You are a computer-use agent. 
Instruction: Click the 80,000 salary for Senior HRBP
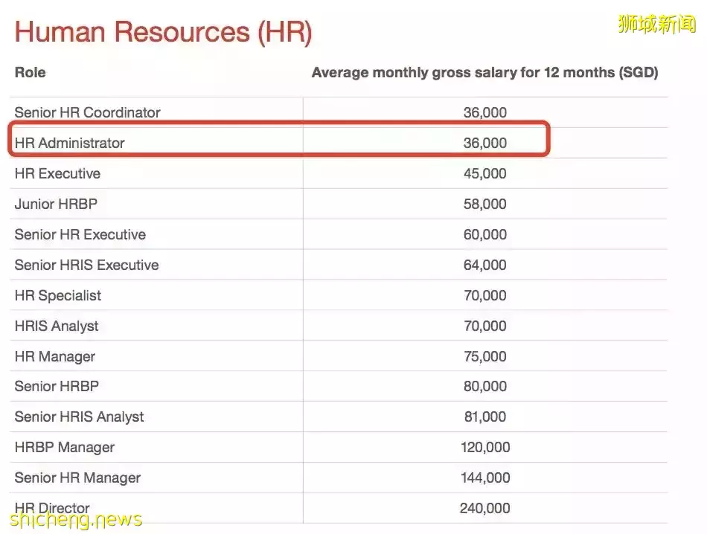pos(484,387)
